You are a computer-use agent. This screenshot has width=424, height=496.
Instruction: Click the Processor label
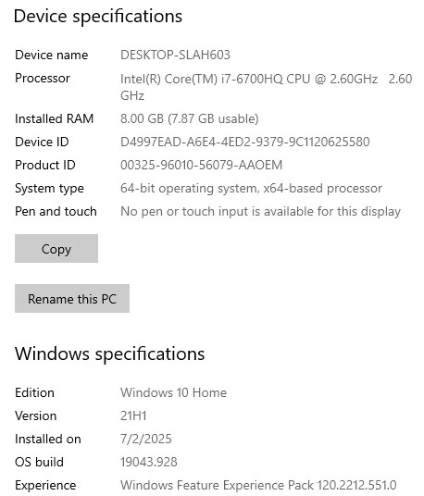pyautogui.click(x=43, y=78)
